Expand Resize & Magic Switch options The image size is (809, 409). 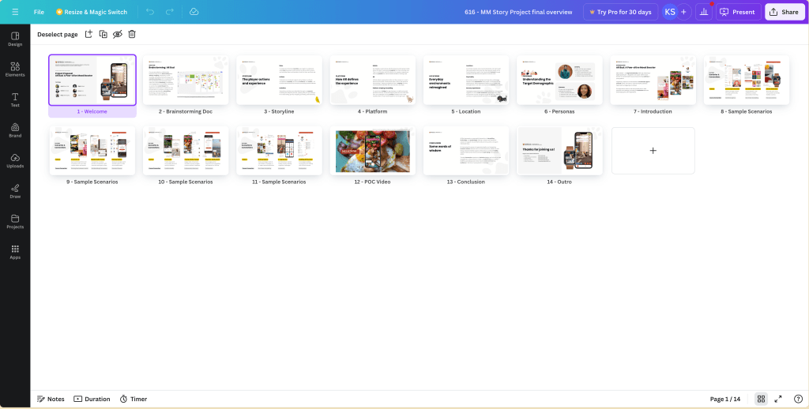[91, 12]
